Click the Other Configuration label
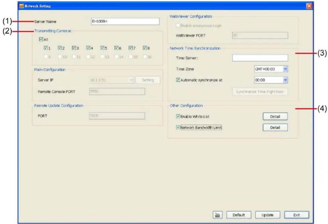This screenshot has width=328, height=224. pyautogui.click(x=186, y=105)
